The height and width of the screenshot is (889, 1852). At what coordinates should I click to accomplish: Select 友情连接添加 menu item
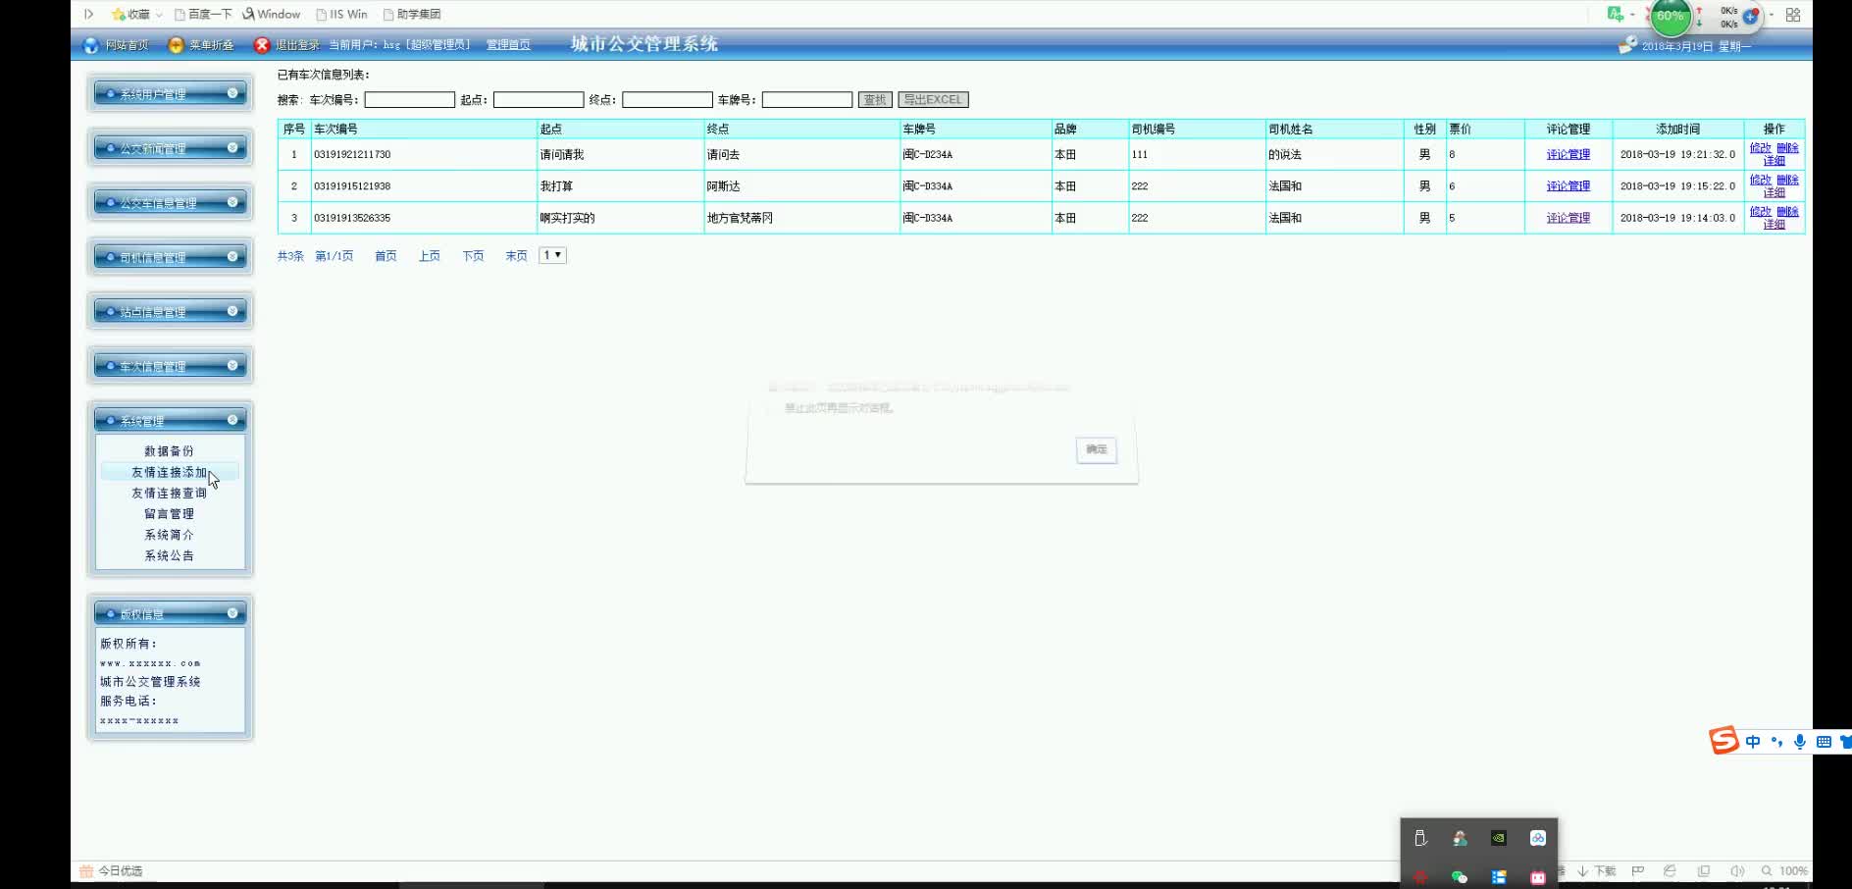[x=169, y=472]
